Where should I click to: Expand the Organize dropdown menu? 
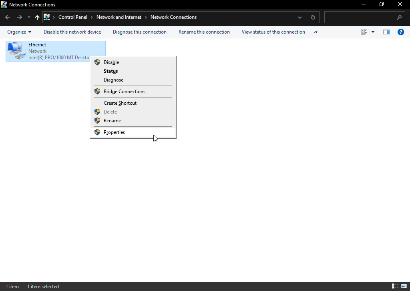click(x=19, y=32)
